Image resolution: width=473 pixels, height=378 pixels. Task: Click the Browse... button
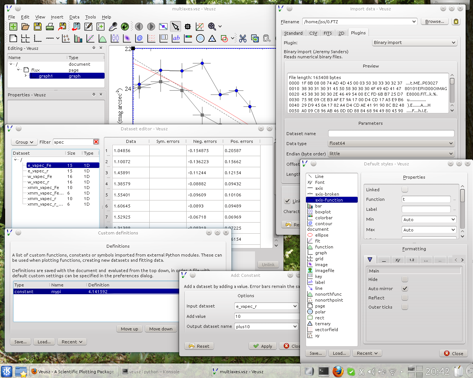coord(435,21)
